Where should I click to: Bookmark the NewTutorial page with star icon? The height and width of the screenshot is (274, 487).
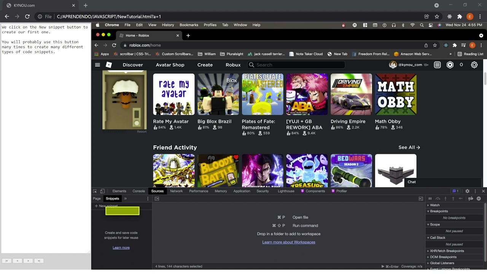click(x=437, y=16)
